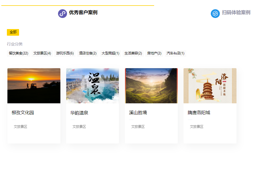Open the 柳孜文化园 case card
The image size is (259, 176).
pos(34,86)
